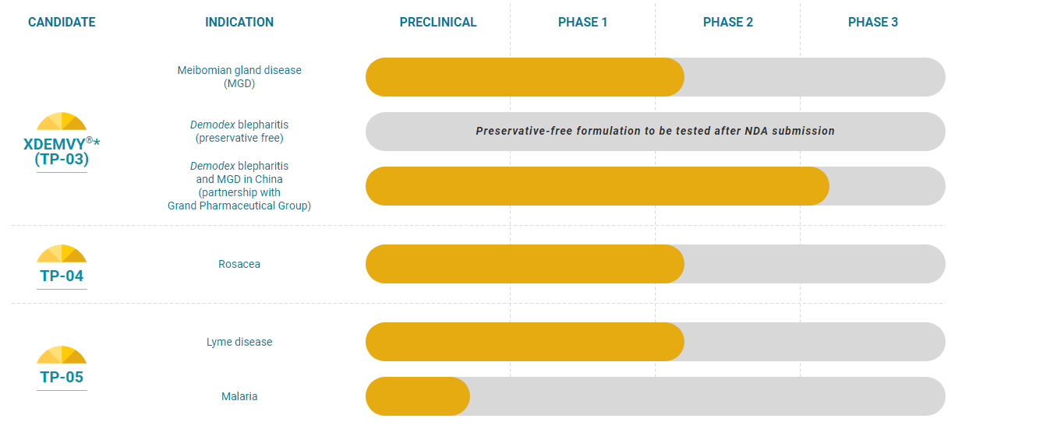
Task: Click the PHASE 2 column header
Action: 728,22
